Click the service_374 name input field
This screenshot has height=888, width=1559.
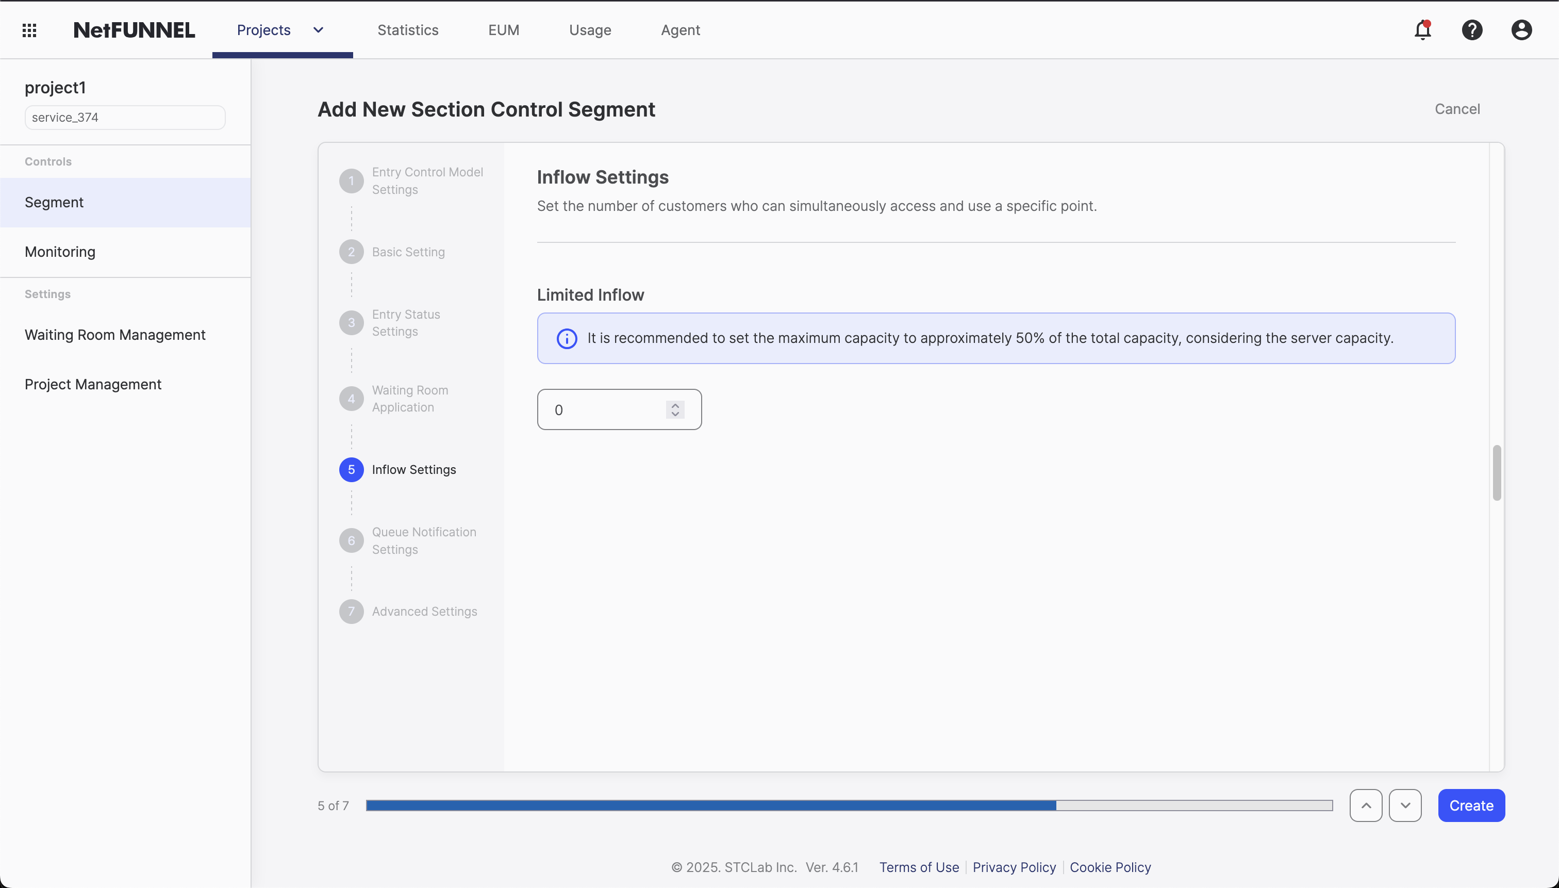124,117
